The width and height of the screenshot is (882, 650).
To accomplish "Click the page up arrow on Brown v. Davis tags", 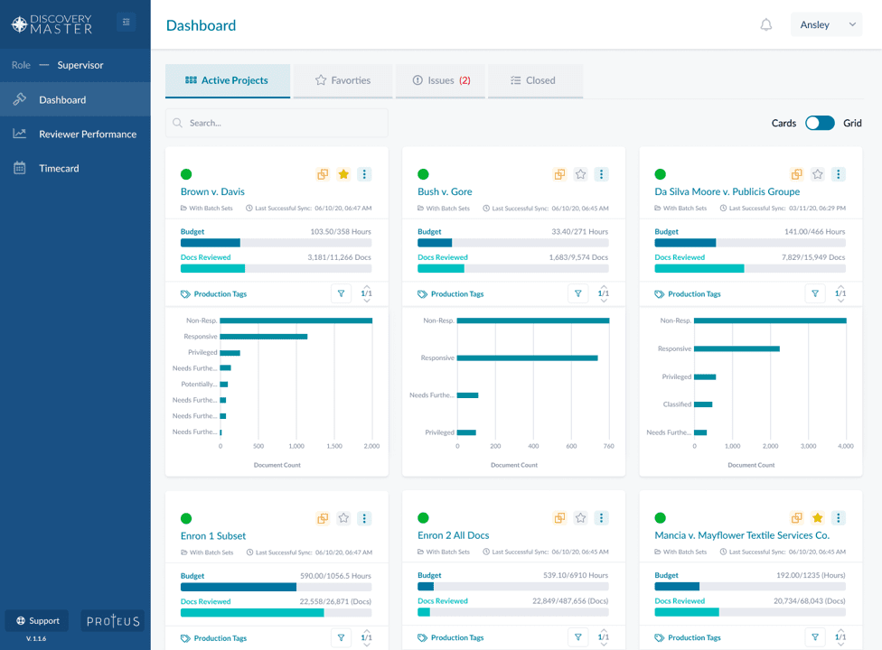I will click(x=367, y=286).
